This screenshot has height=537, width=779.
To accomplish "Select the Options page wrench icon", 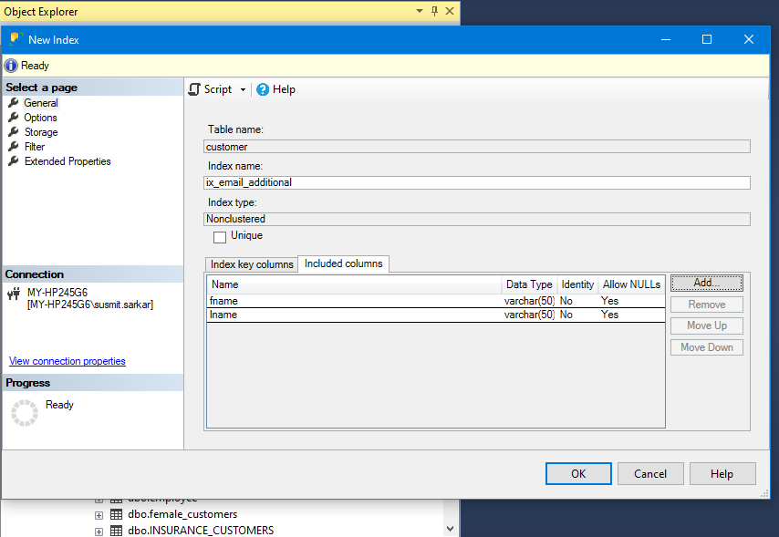I will [x=14, y=118].
